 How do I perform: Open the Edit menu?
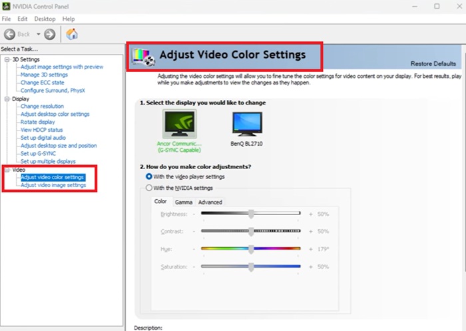coord(22,19)
